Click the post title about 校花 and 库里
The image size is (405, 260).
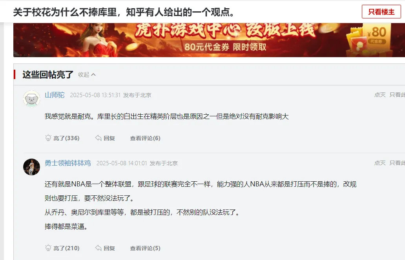(x=124, y=12)
